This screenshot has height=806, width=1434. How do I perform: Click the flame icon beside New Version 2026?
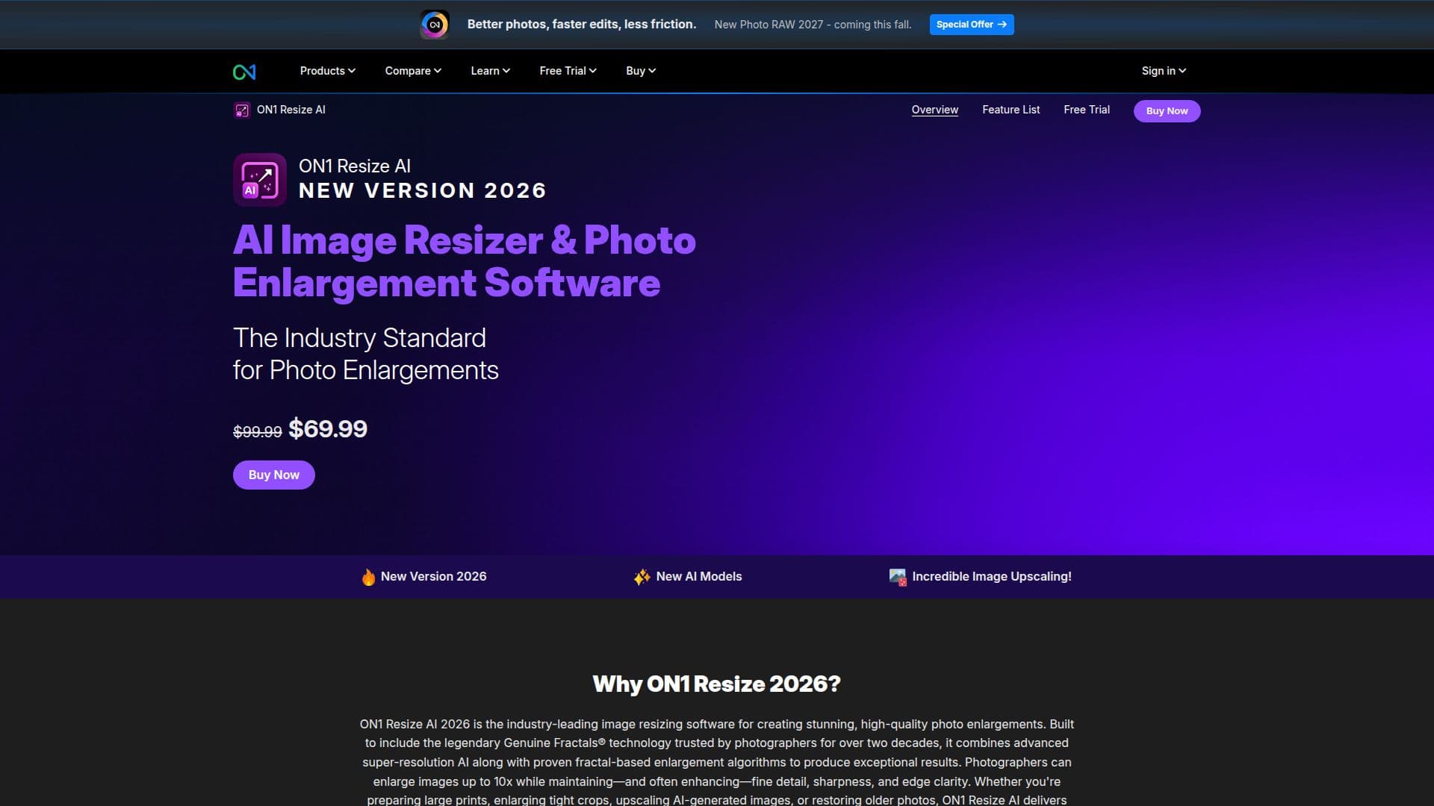click(368, 577)
